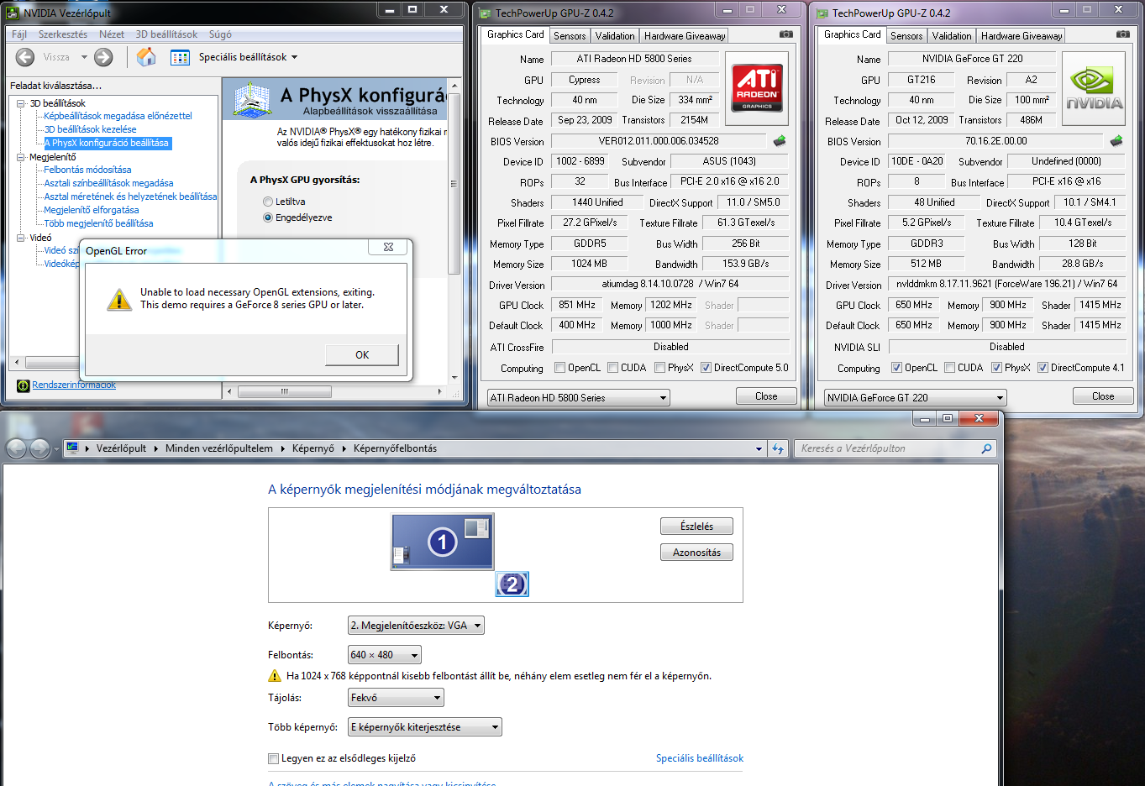This screenshot has width=1145, height=786.
Task: Click the horizontal scrollbar under PhysX panel
Action: (x=284, y=391)
